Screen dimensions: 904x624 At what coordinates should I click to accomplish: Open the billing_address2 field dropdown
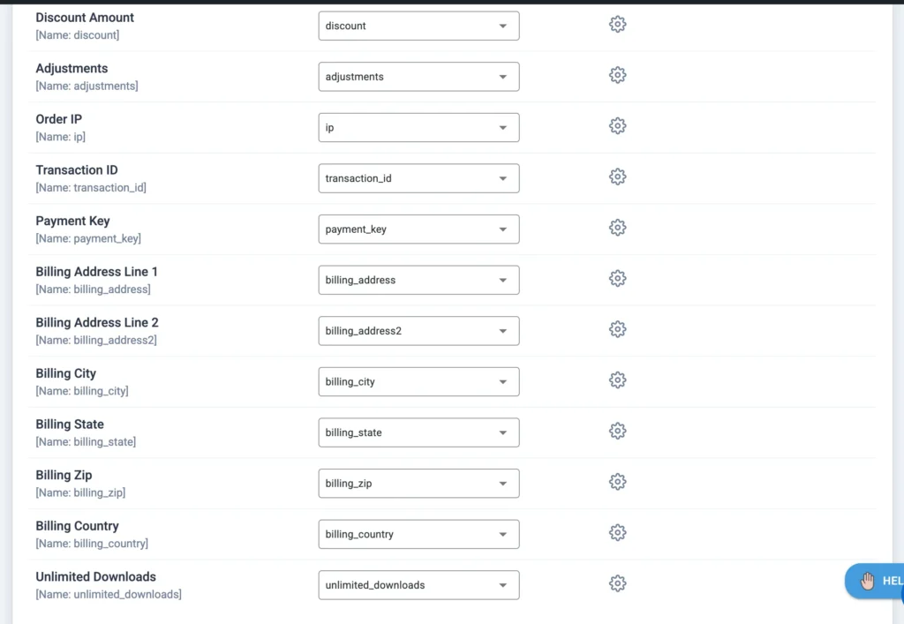[x=418, y=330]
